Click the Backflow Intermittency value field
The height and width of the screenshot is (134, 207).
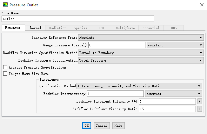coord(115,94)
